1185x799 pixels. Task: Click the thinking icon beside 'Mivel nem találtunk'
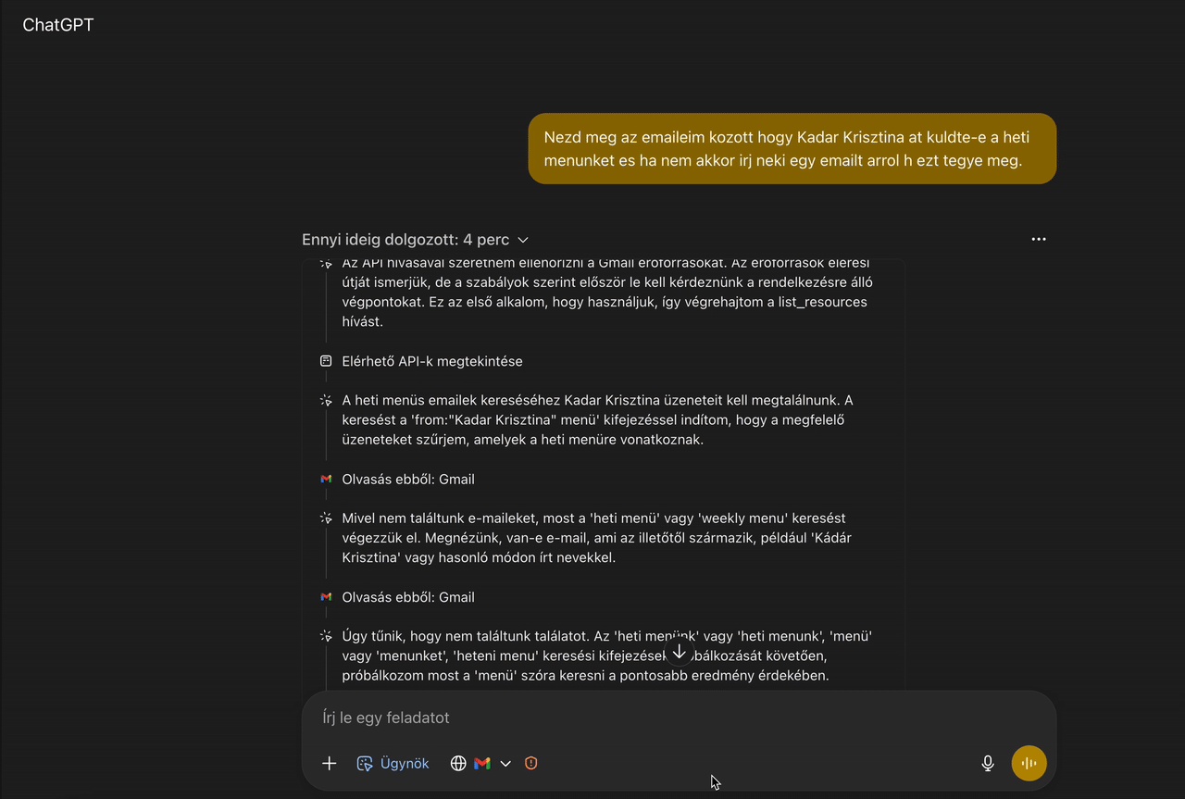(326, 518)
